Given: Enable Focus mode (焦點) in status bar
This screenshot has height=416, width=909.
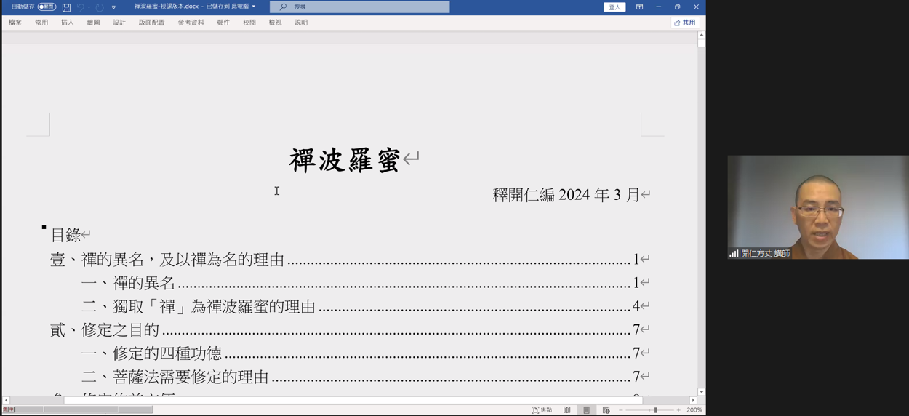Looking at the screenshot, I should coord(542,410).
